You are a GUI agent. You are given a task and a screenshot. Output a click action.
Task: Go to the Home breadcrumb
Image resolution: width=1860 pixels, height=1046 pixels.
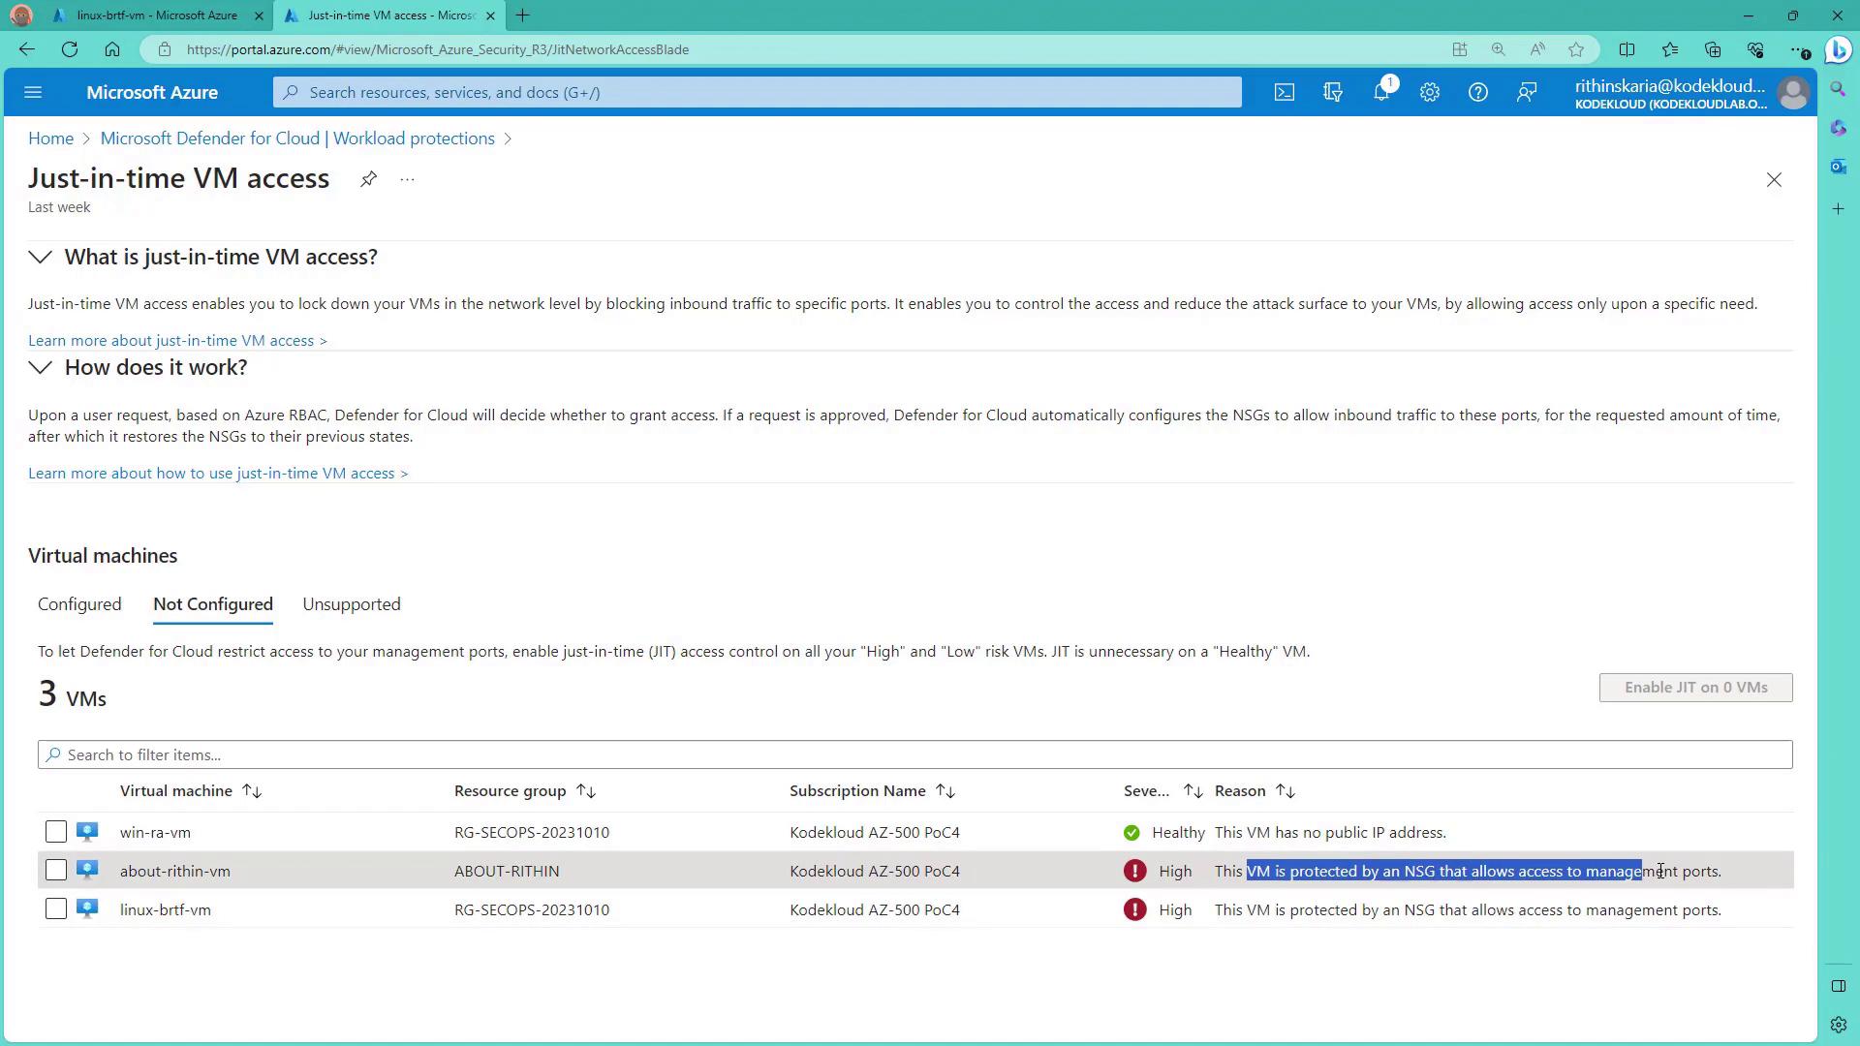[50, 138]
